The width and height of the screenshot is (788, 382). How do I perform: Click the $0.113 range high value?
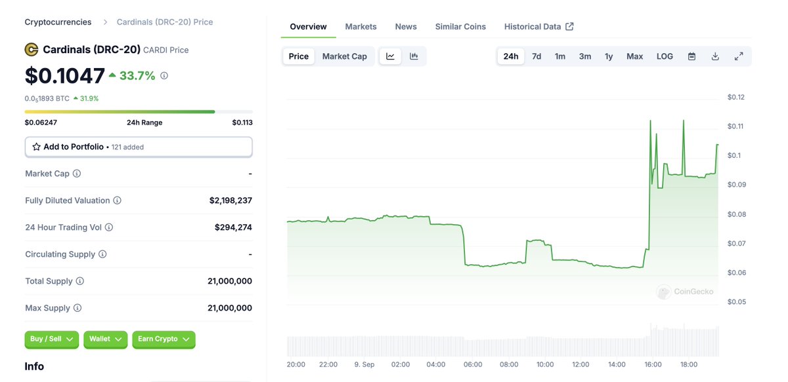[242, 123]
